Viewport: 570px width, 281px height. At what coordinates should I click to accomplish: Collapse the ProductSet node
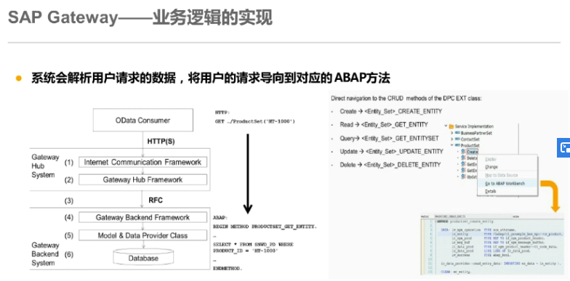coord(452,145)
